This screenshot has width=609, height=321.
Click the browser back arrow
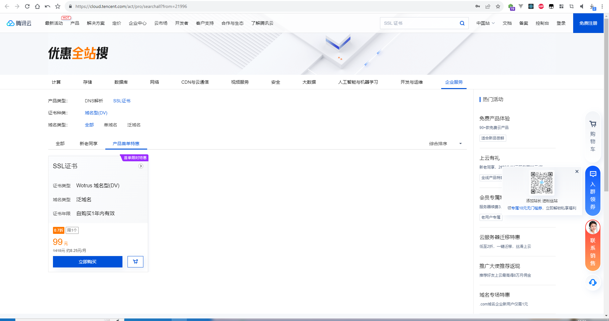click(x=7, y=6)
